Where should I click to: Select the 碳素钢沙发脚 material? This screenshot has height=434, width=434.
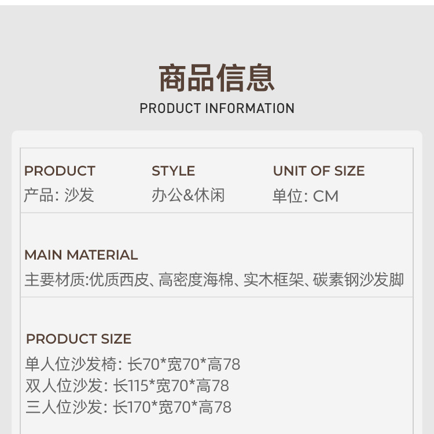pyautogui.click(x=358, y=280)
